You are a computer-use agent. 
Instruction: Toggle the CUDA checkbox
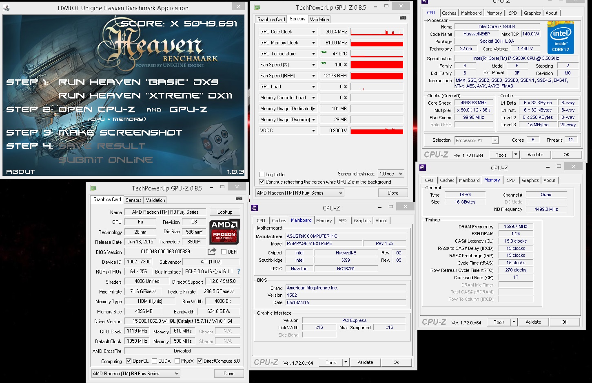pos(155,361)
